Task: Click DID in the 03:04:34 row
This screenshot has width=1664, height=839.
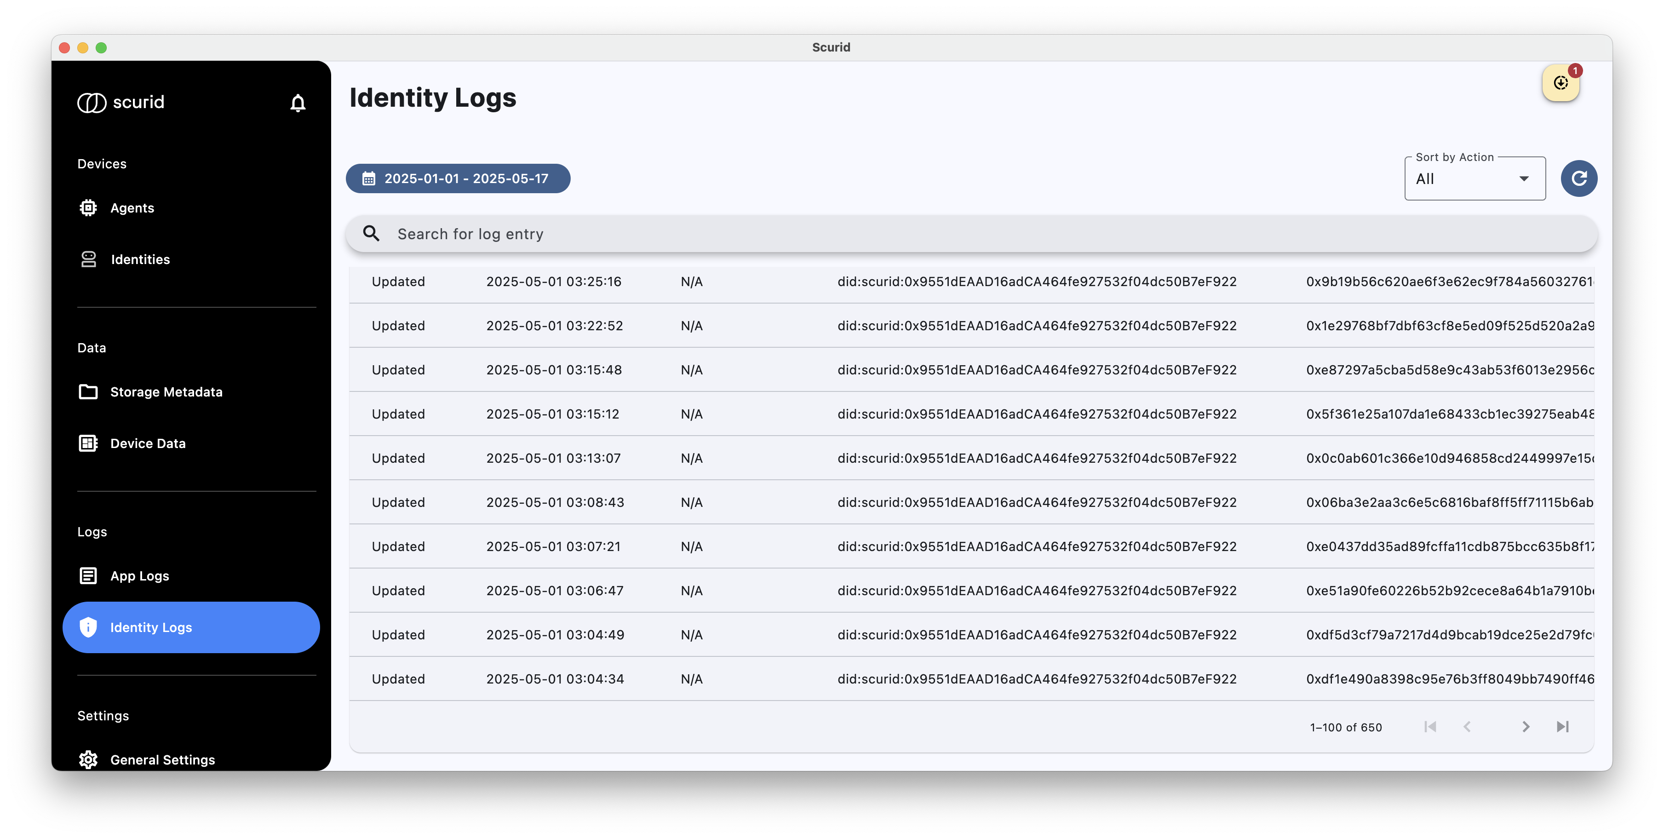Action: [1037, 679]
